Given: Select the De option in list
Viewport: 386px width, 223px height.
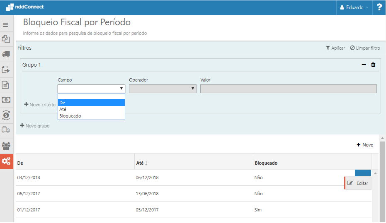Looking at the screenshot, I should 91,103.
